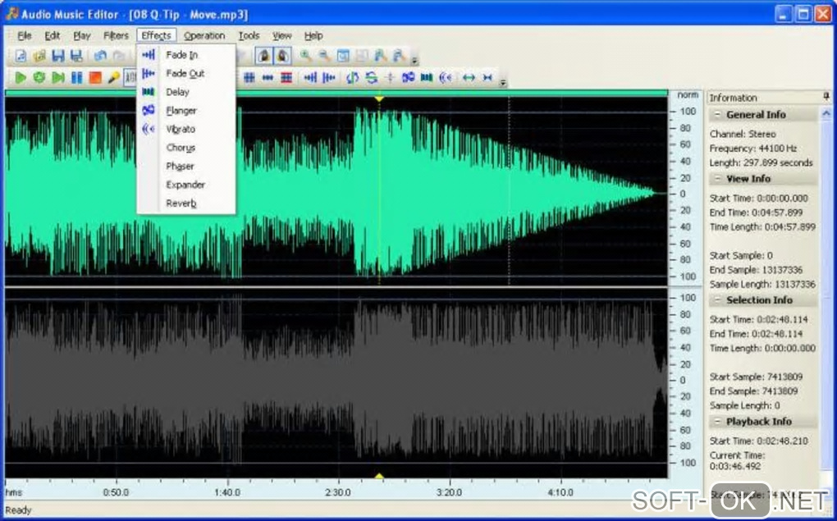837x521 pixels.
Task: Click the Information panel scrollbar up arrow
Action: [x=826, y=113]
